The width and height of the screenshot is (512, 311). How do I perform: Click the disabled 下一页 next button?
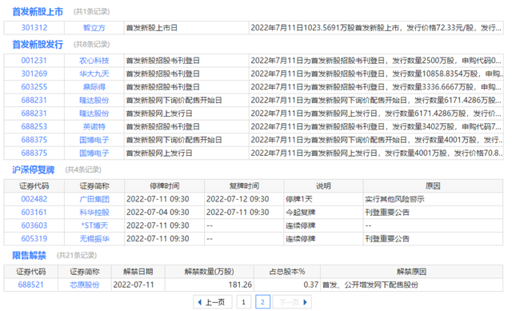(x=292, y=302)
